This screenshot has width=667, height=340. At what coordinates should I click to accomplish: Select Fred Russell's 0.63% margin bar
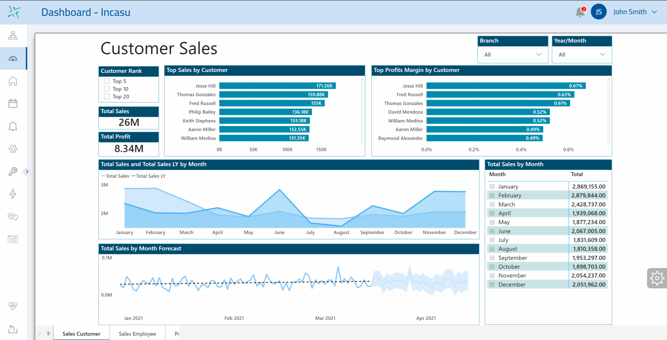click(500, 95)
